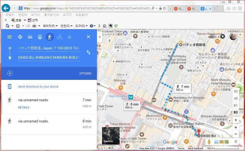Go back with the browser back arrow
This screenshot has height=151, width=245.
tap(6, 8)
